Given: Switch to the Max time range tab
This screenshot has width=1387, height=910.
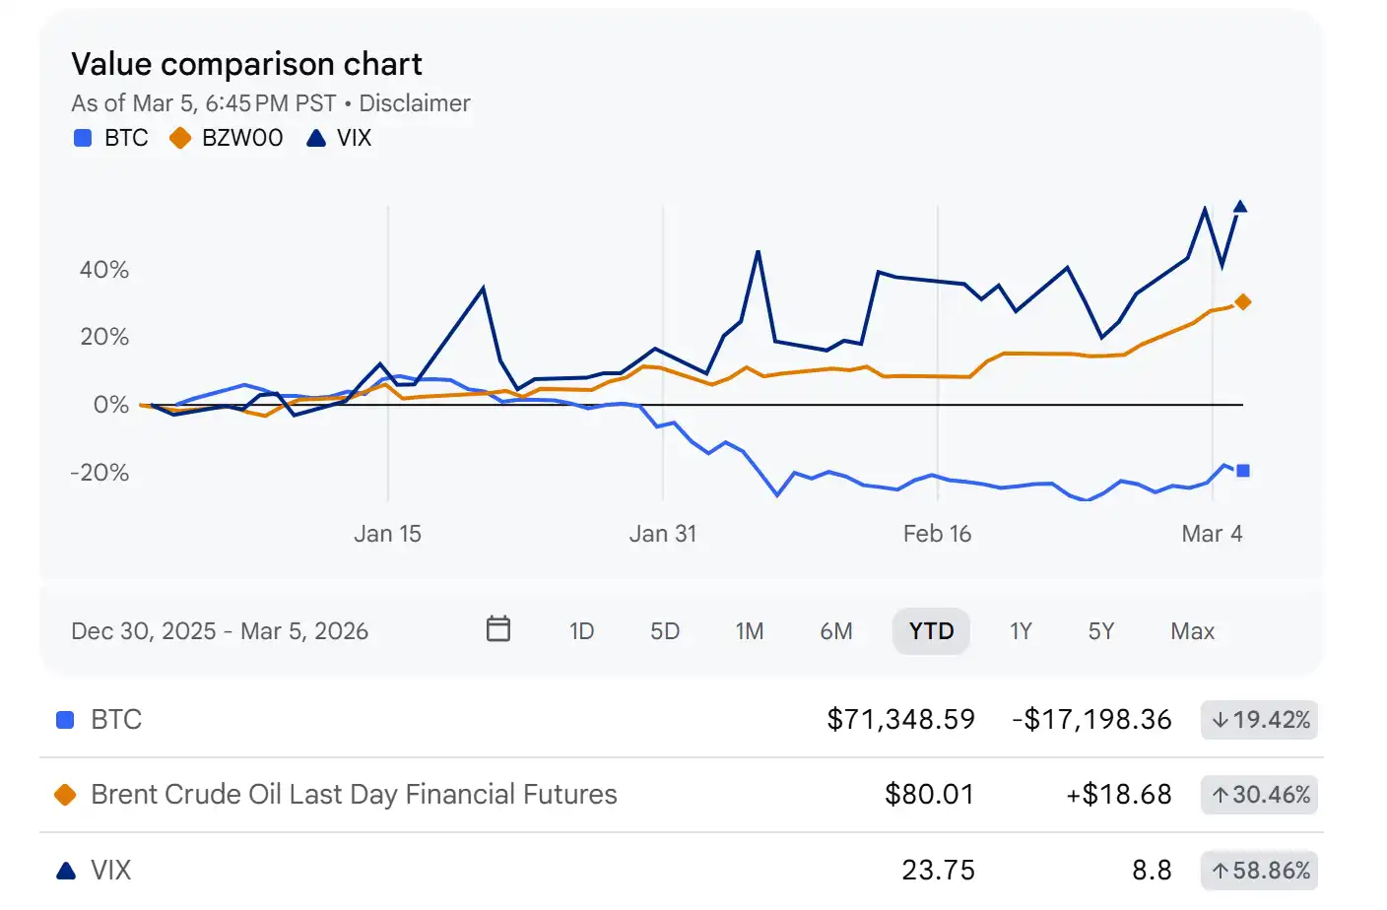Looking at the screenshot, I should (1193, 630).
